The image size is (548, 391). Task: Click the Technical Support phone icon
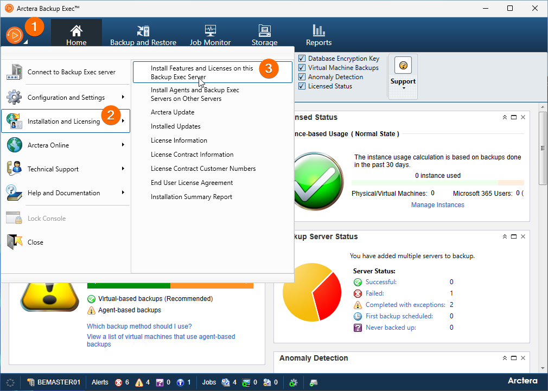coord(14,169)
